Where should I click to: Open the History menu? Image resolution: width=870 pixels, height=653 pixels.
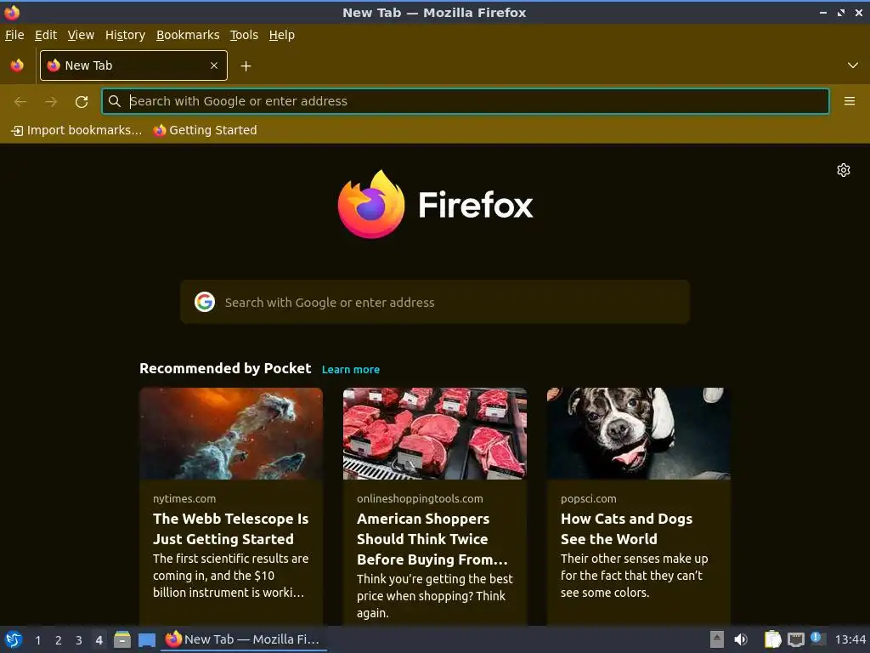[x=126, y=35]
